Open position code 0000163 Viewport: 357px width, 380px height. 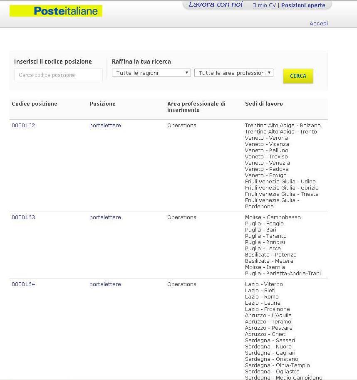click(23, 217)
